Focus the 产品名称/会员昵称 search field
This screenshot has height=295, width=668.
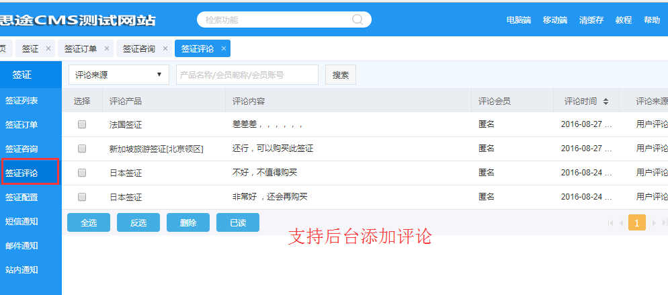click(247, 75)
